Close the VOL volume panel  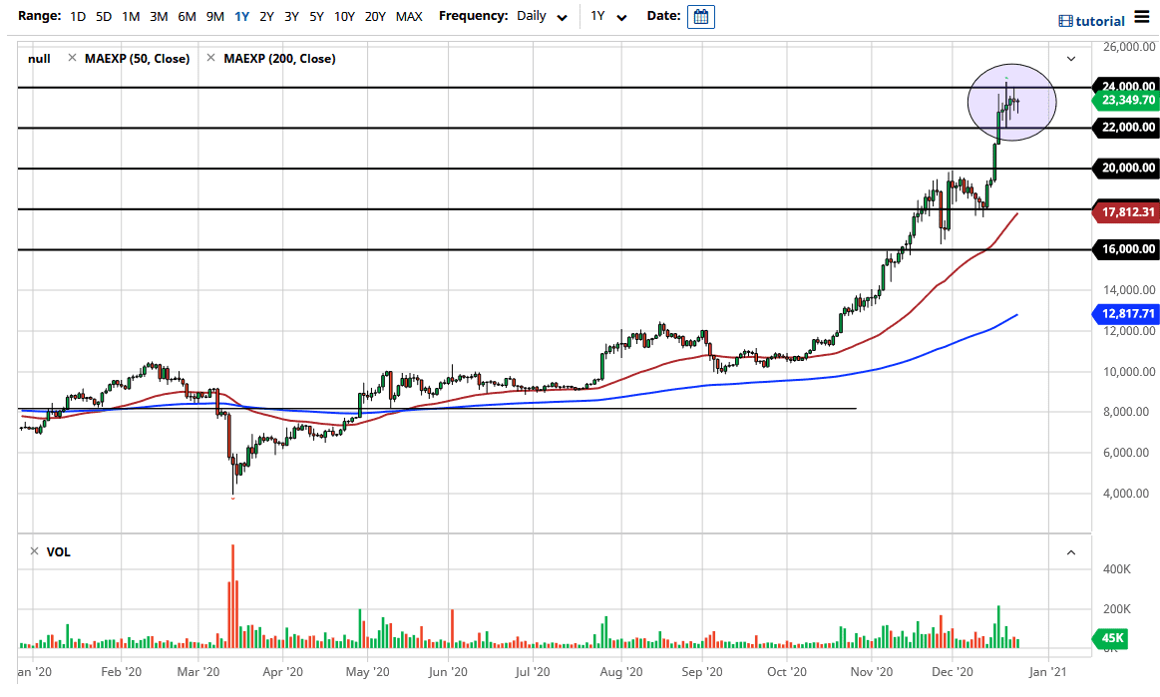(34, 551)
